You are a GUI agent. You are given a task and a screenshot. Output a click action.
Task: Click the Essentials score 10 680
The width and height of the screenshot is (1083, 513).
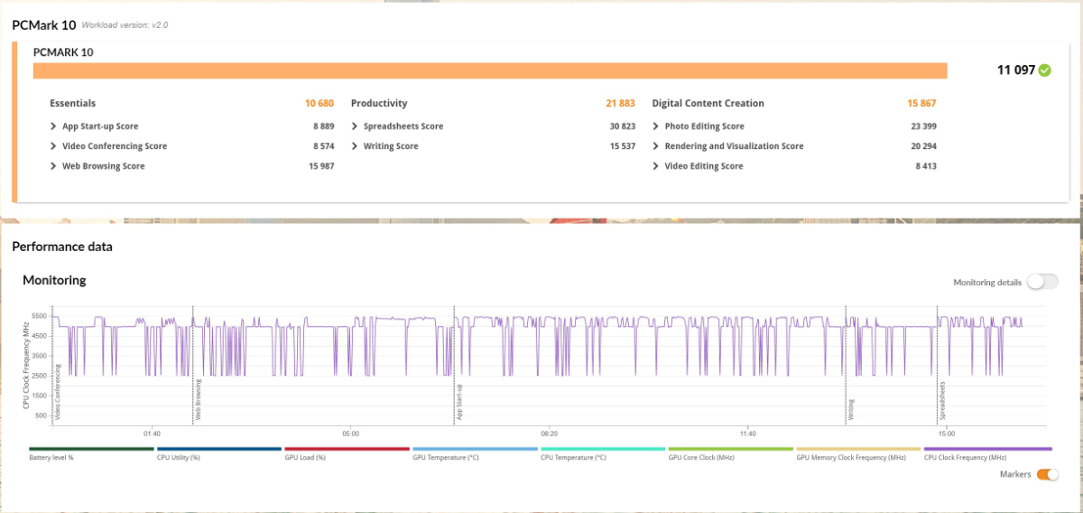pyautogui.click(x=319, y=103)
